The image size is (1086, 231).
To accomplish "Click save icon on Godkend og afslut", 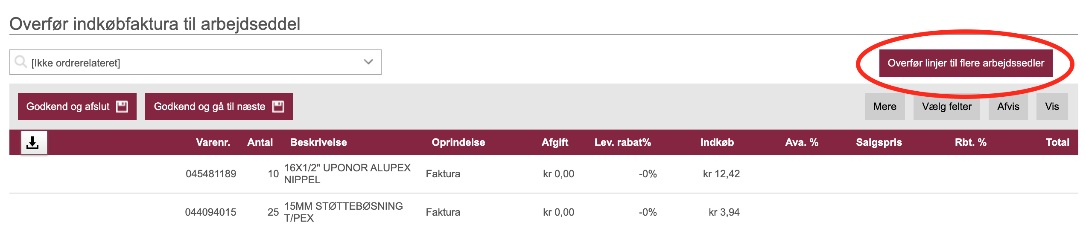I will [x=122, y=107].
